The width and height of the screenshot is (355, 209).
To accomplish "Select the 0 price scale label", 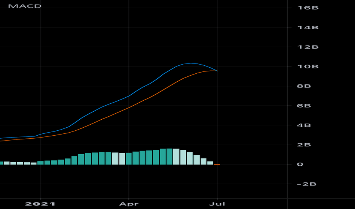I will (300, 164).
